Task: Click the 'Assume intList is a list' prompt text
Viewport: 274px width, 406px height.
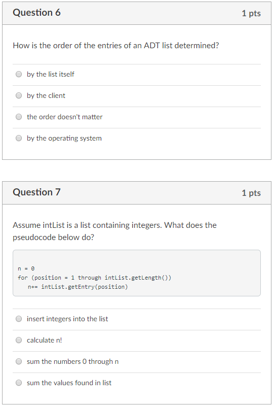Action: coord(114,231)
